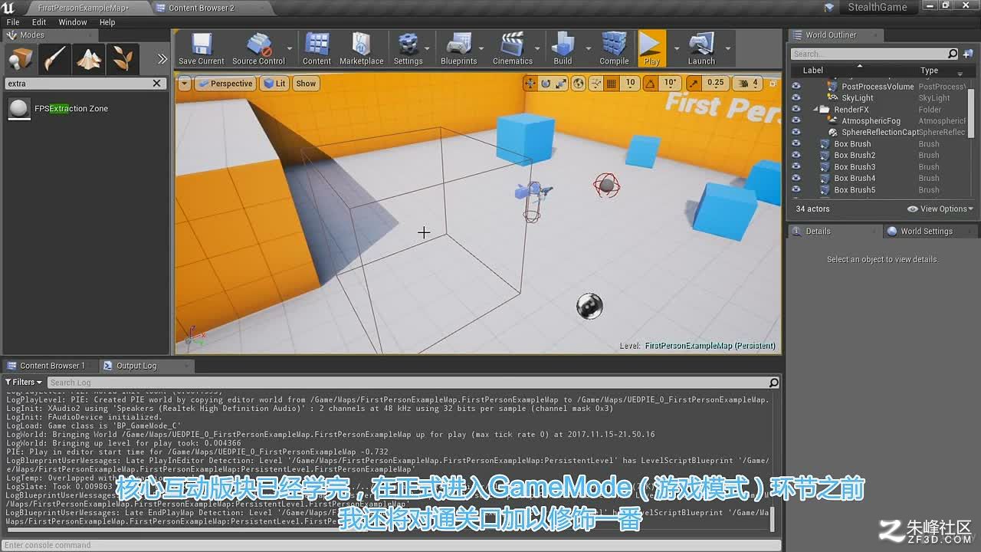The image size is (981, 552).
Task: Toggle rotation snapping in viewport
Action: coord(651,83)
